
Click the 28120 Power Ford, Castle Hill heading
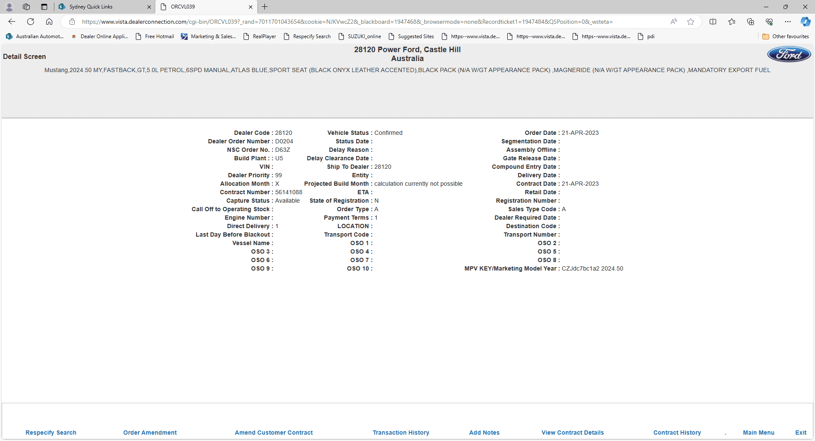(407, 50)
